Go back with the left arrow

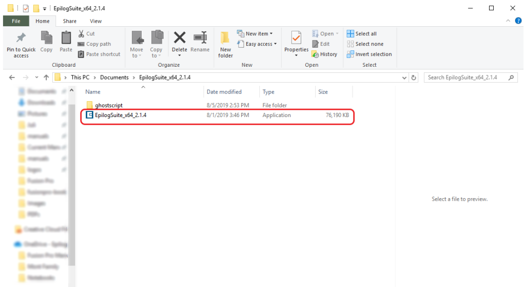[12, 78]
